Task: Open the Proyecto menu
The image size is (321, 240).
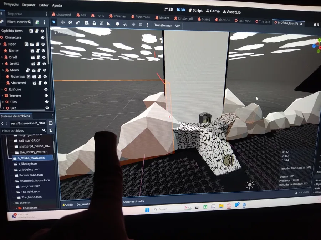Action: tap(11, 4)
